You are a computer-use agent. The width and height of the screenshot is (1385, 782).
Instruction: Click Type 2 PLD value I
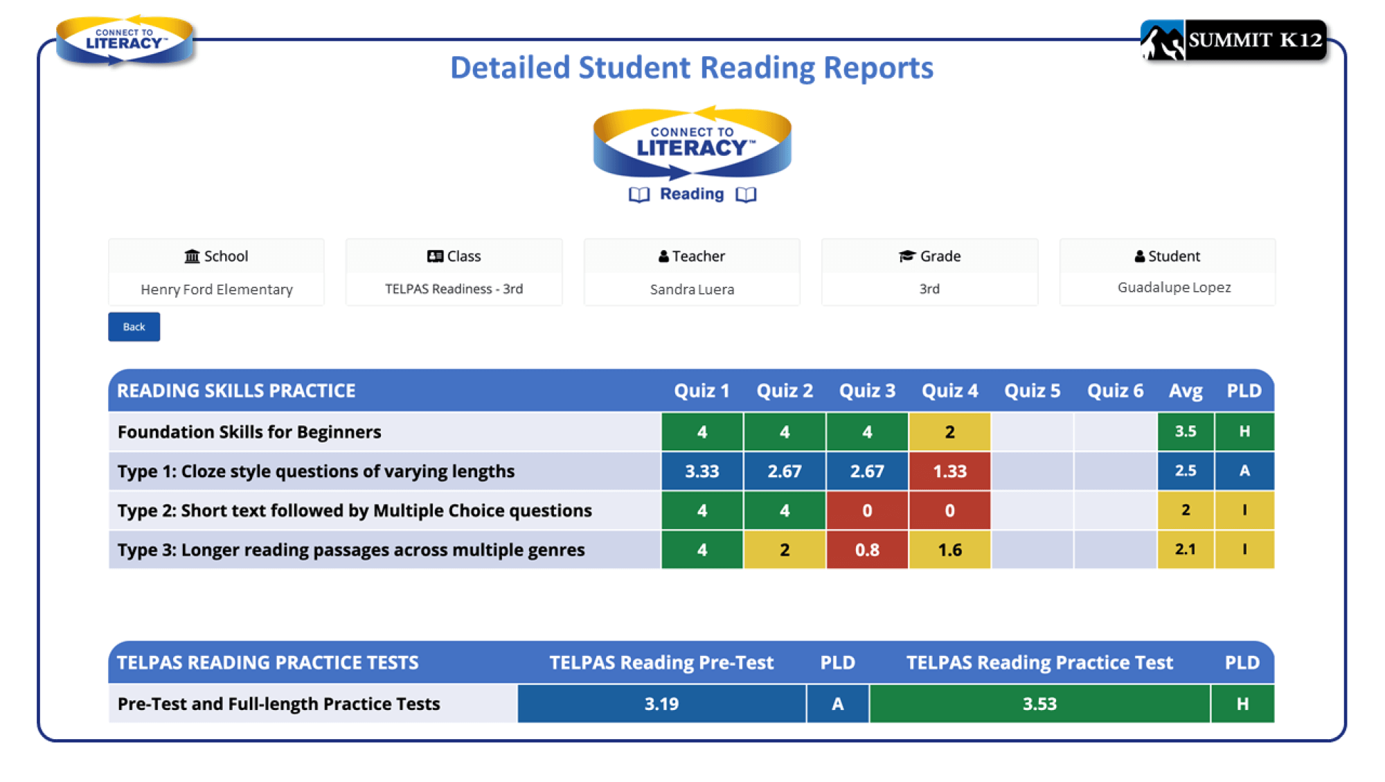[1244, 510]
